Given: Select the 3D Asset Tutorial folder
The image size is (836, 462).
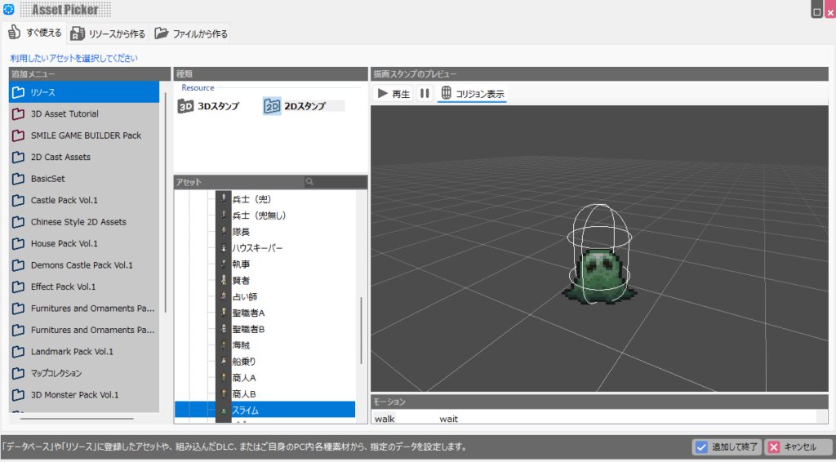Looking at the screenshot, I should pos(64,114).
